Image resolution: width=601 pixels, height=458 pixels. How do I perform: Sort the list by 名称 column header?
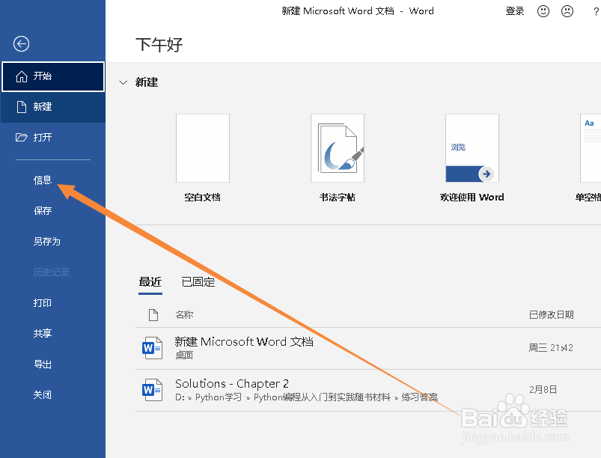point(184,314)
